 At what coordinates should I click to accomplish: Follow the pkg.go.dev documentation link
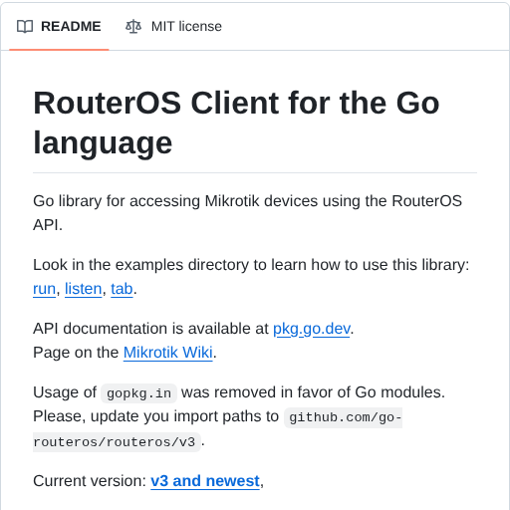pos(312,329)
